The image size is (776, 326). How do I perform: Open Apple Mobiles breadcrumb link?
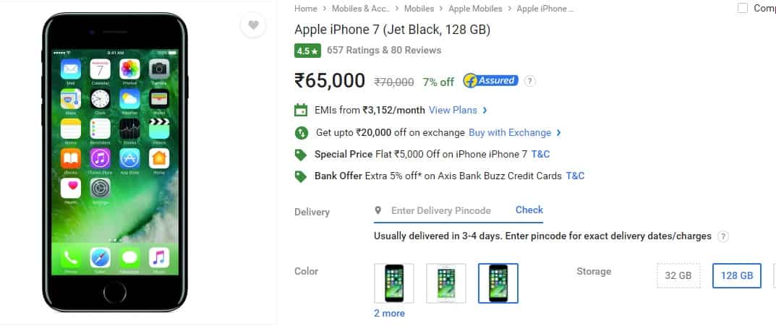[x=475, y=9]
